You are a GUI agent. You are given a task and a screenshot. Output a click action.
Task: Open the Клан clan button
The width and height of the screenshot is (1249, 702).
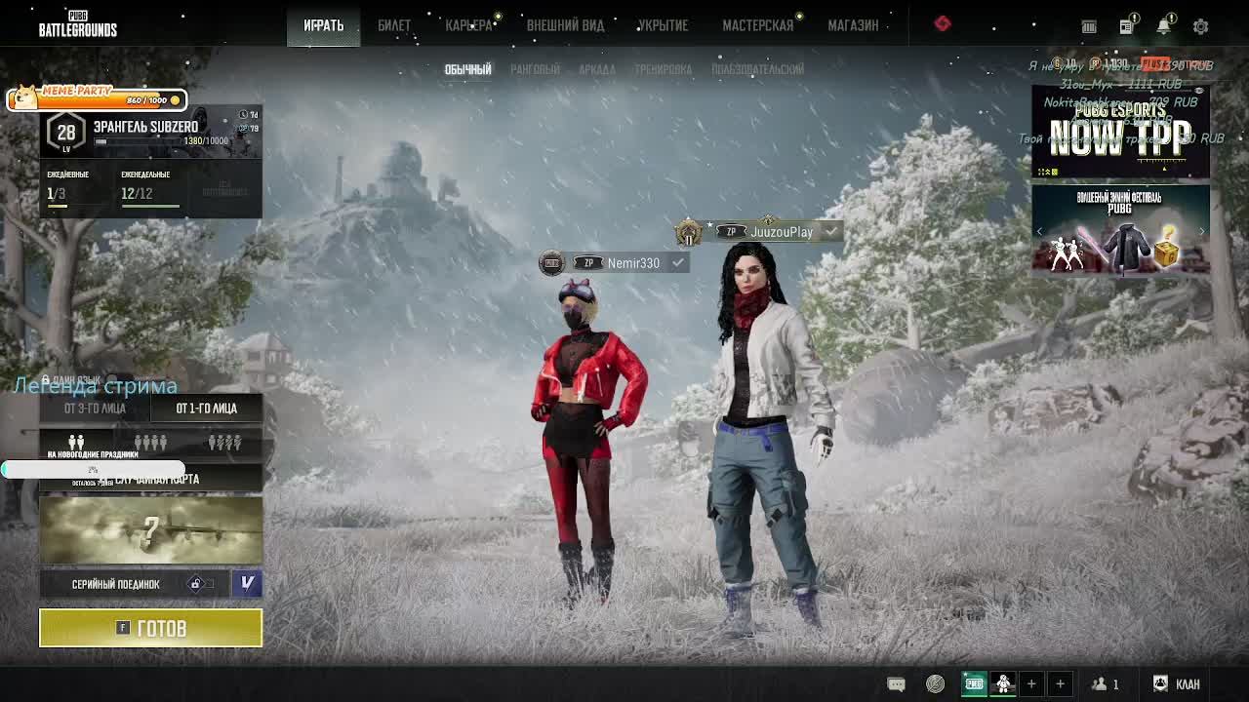tap(1177, 684)
